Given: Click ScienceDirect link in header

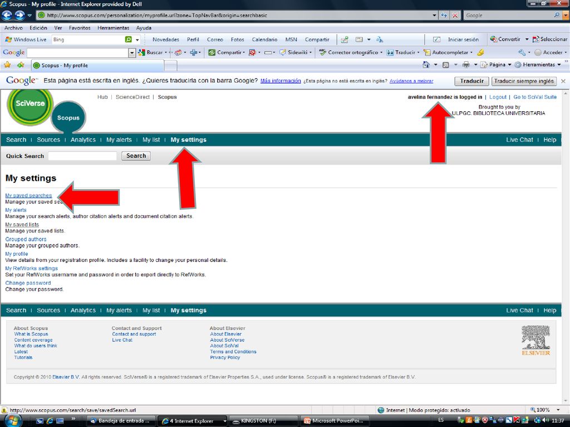Looking at the screenshot, I should point(132,97).
